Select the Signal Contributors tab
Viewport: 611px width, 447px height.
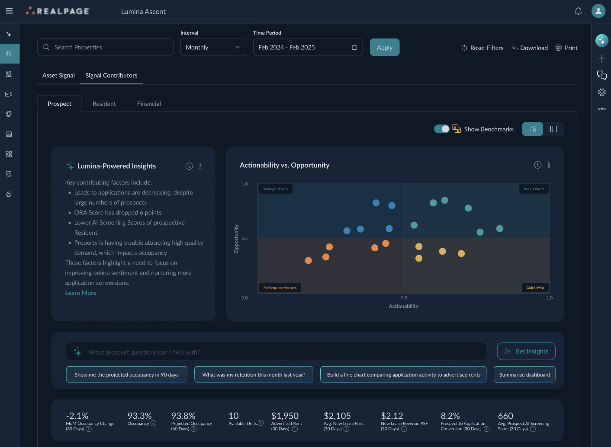point(111,75)
